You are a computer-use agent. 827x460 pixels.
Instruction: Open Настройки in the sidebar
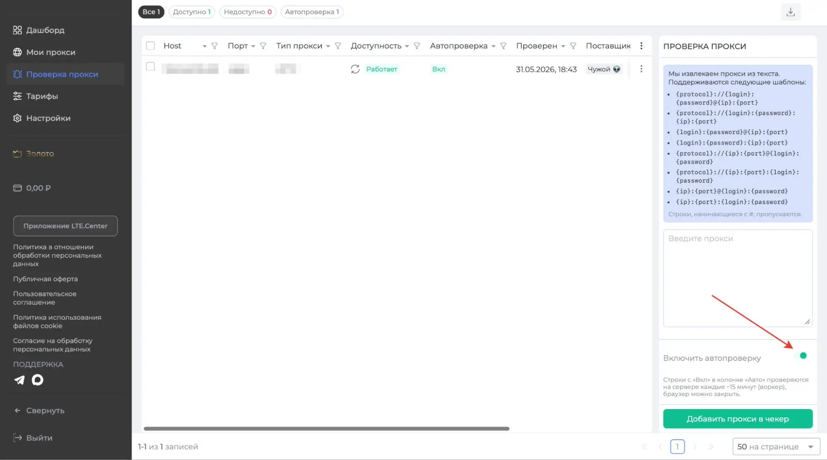click(65, 118)
